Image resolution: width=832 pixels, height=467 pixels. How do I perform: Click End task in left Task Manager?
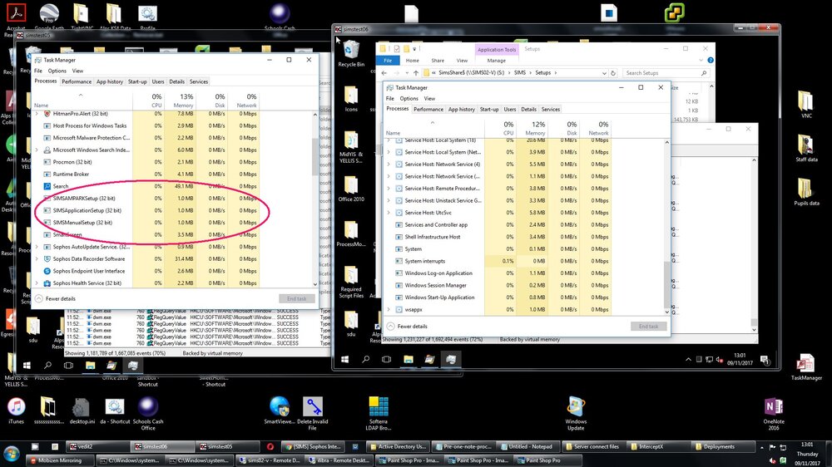point(297,298)
